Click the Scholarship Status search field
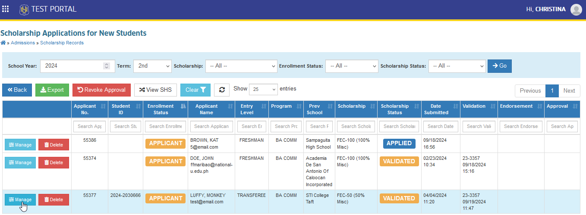 coord(399,126)
